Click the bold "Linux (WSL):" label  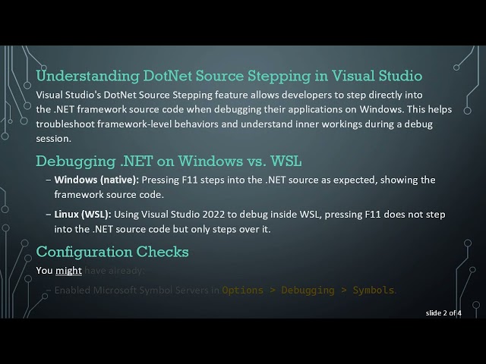click(x=83, y=215)
